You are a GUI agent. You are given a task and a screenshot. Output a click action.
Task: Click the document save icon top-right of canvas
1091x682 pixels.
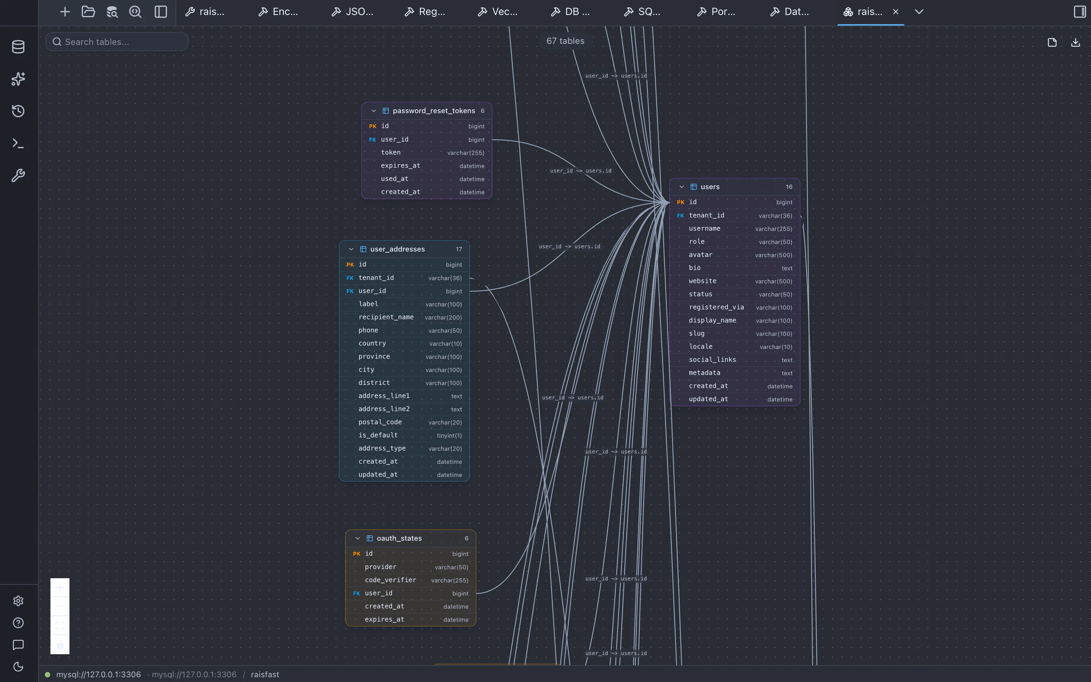[1052, 42]
